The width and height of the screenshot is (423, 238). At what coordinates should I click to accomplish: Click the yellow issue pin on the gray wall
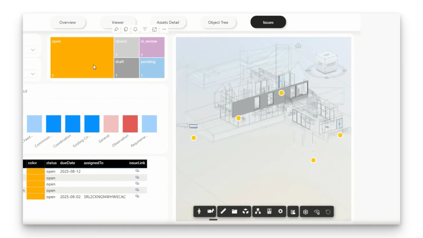(281, 93)
